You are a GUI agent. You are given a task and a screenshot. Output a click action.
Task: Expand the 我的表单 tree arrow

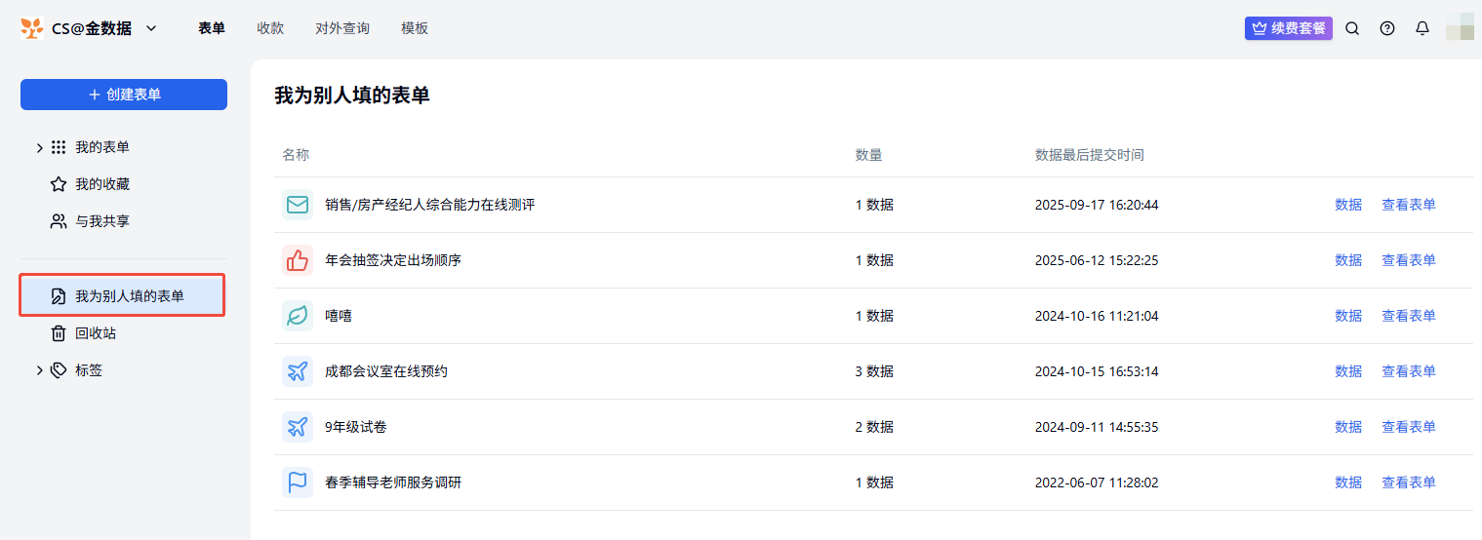(x=39, y=147)
